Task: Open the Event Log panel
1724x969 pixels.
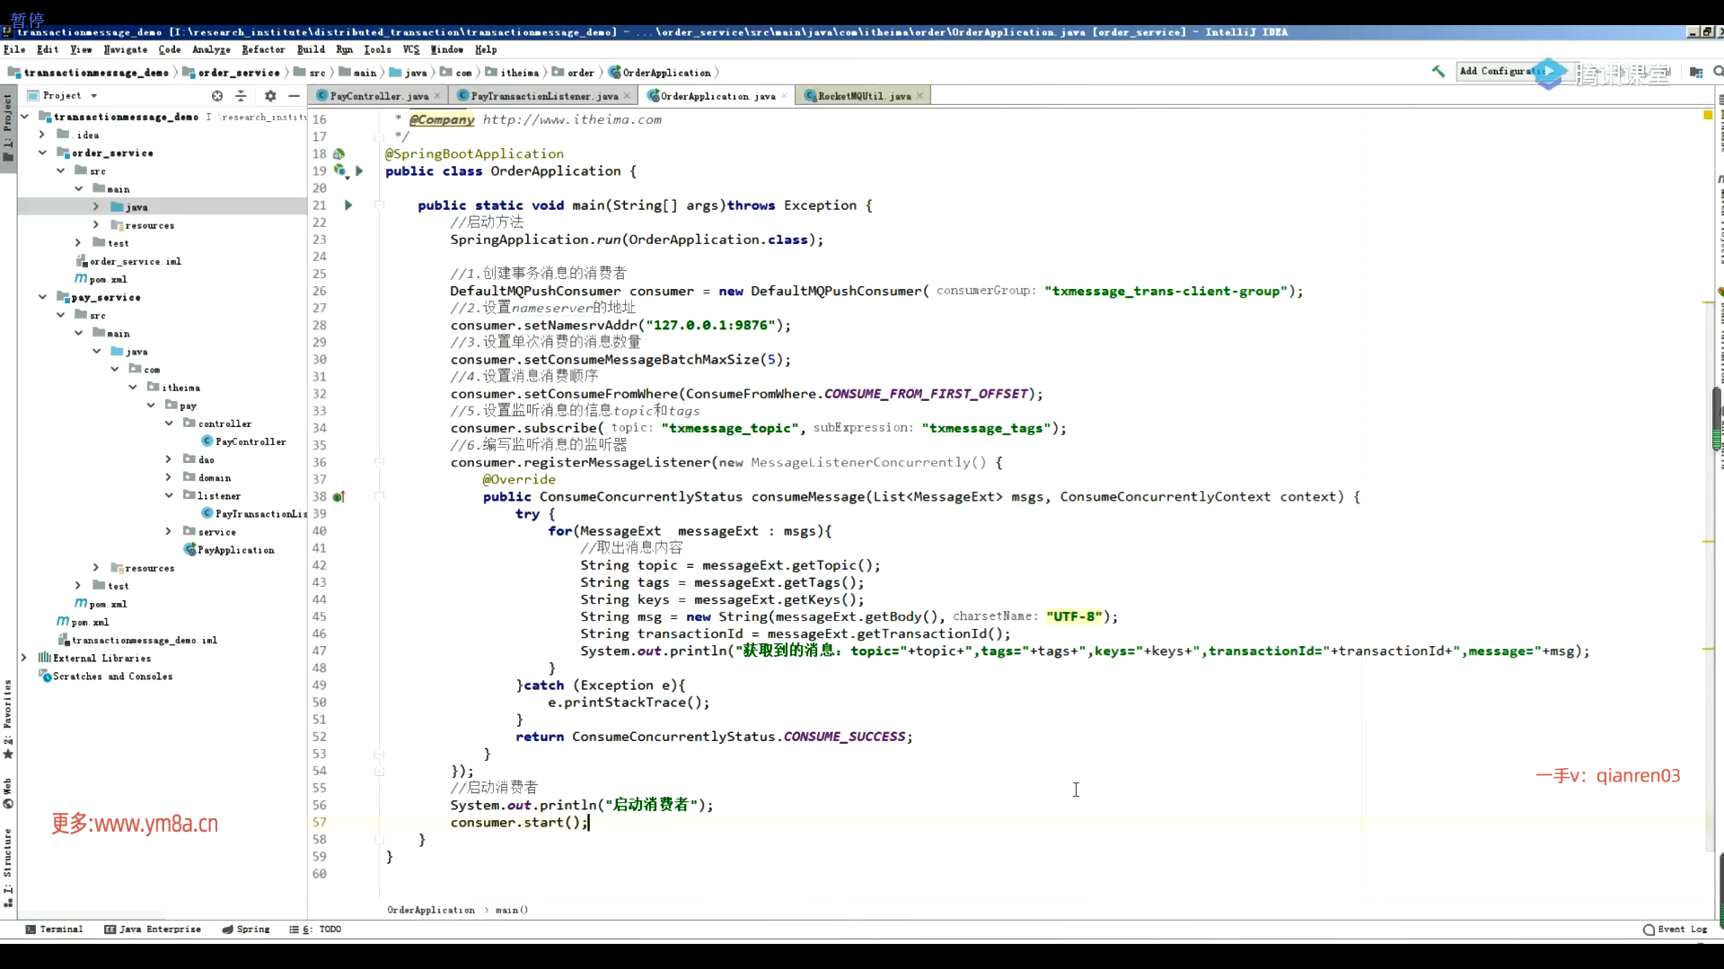Action: pyautogui.click(x=1676, y=930)
